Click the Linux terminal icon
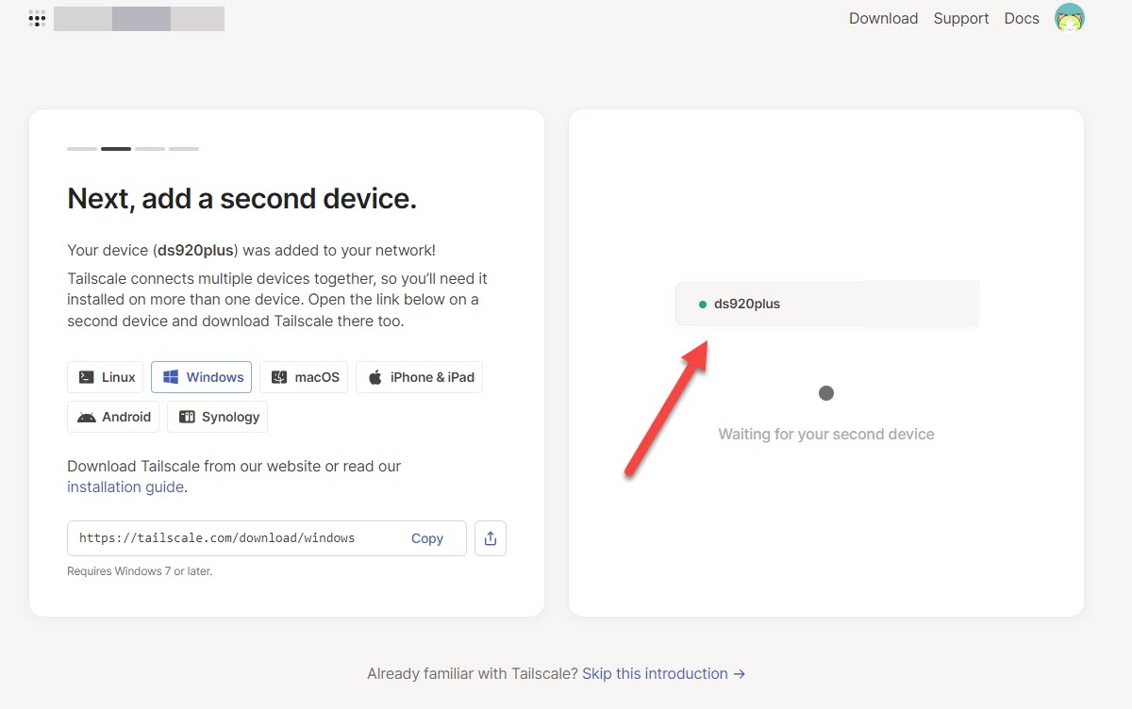The image size is (1132, 709). point(86,377)
